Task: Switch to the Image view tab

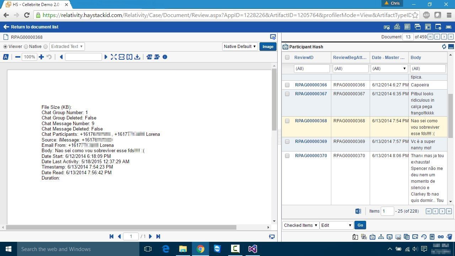Action: 267,46
